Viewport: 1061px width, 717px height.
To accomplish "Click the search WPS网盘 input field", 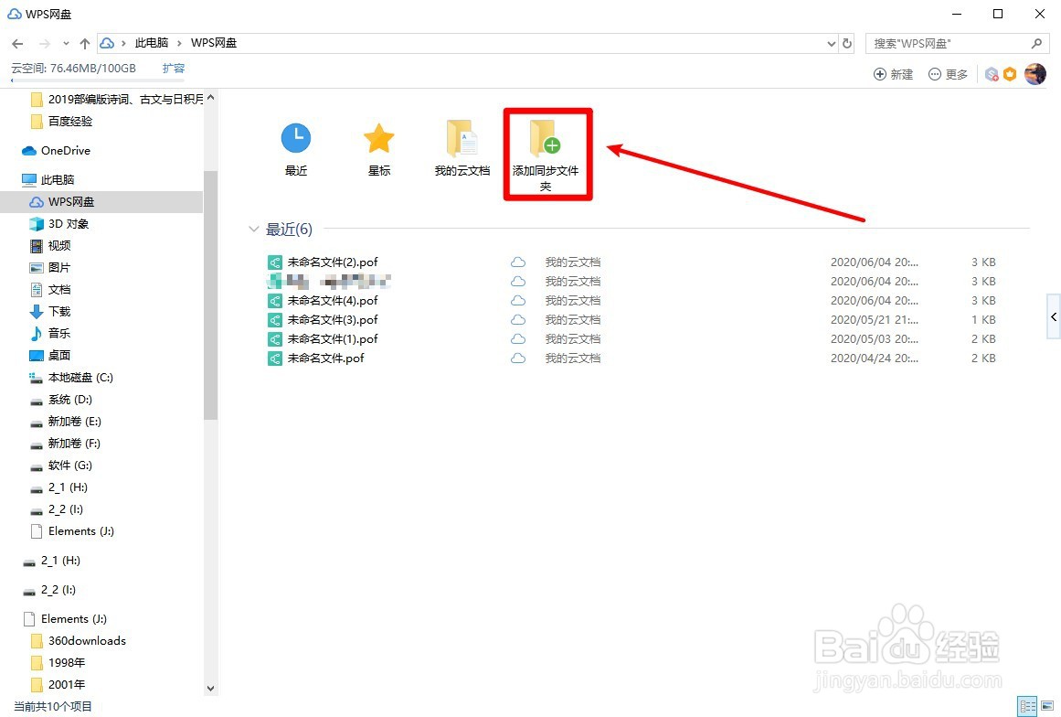I will tap(948, 43).
